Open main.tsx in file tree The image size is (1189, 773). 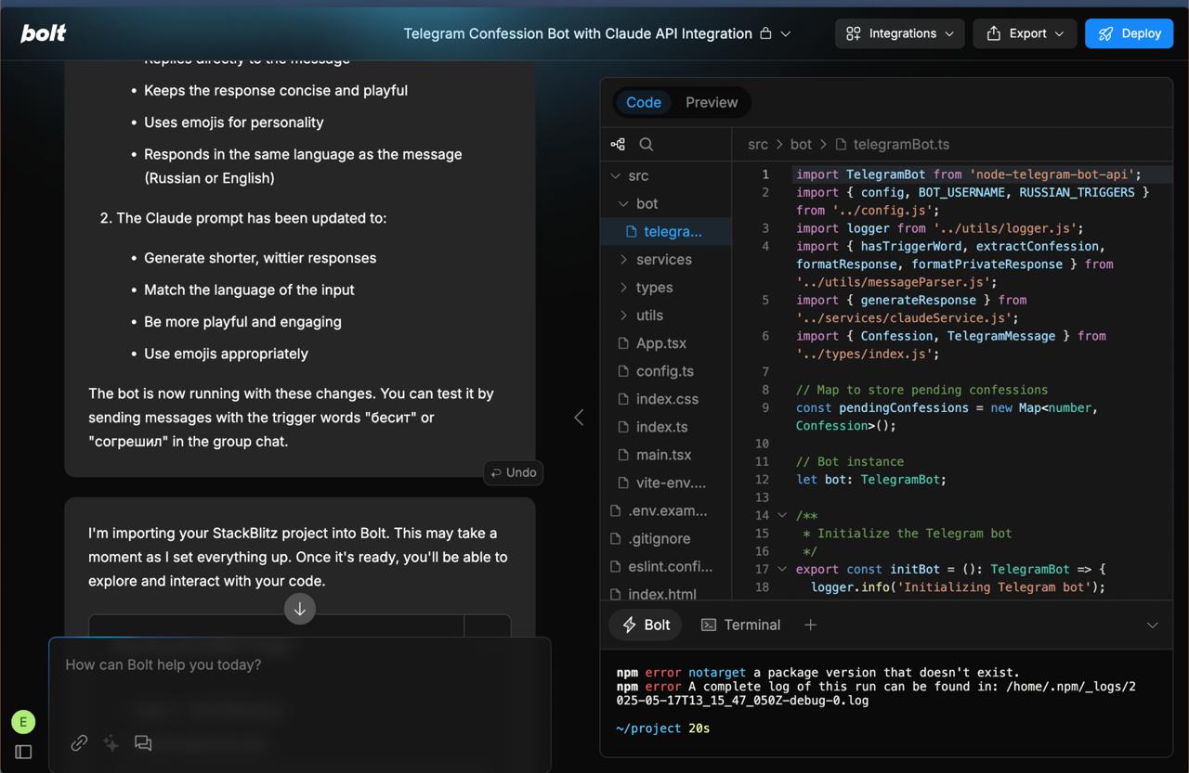(x=666, y=455)
